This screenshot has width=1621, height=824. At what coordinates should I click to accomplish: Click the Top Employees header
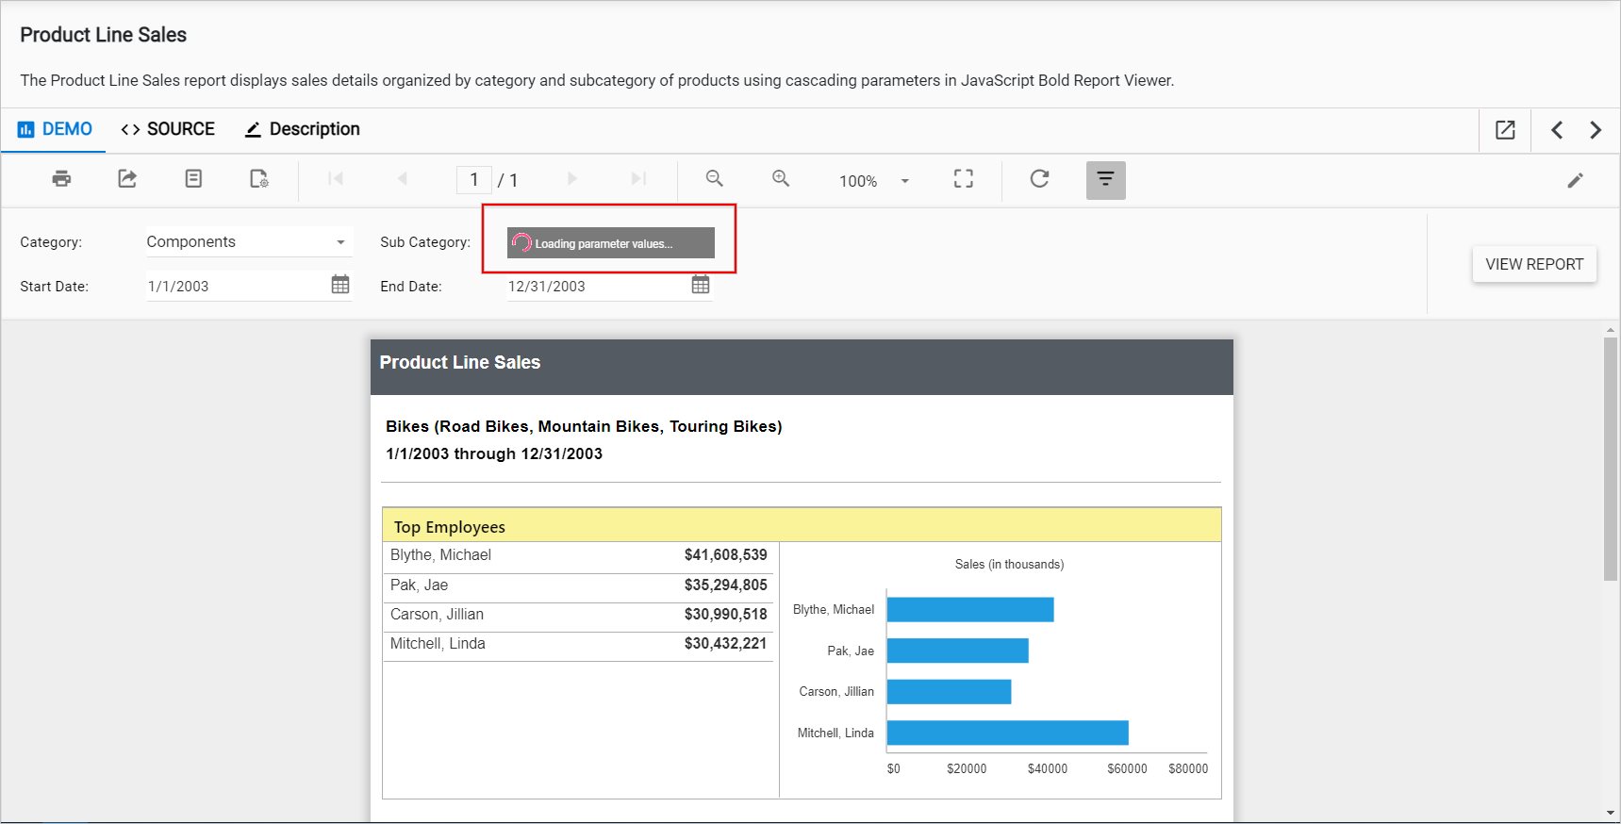tap(802, 526)
